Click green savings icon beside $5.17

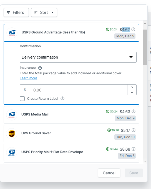(109, 130)
